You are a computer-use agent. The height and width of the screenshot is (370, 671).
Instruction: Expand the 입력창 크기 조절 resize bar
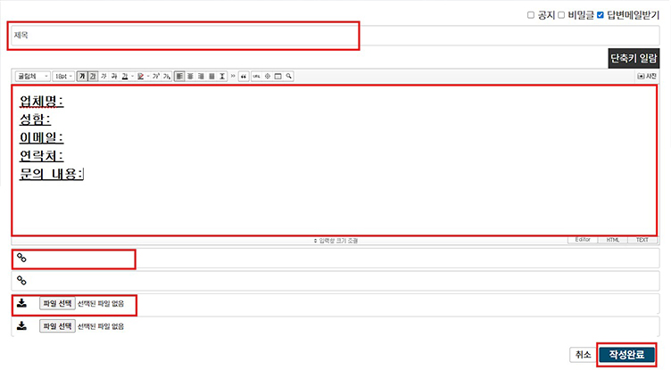(335, 241)
